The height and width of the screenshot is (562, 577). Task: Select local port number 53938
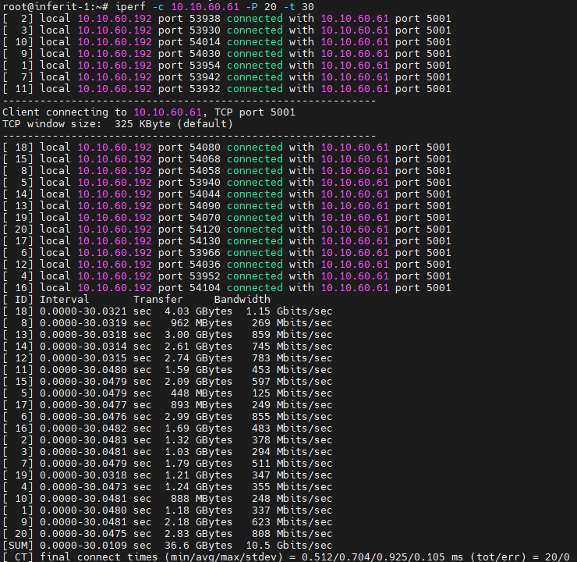point(205,19)
